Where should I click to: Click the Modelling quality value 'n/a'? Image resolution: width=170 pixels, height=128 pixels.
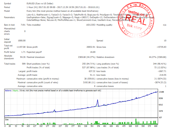165,25
